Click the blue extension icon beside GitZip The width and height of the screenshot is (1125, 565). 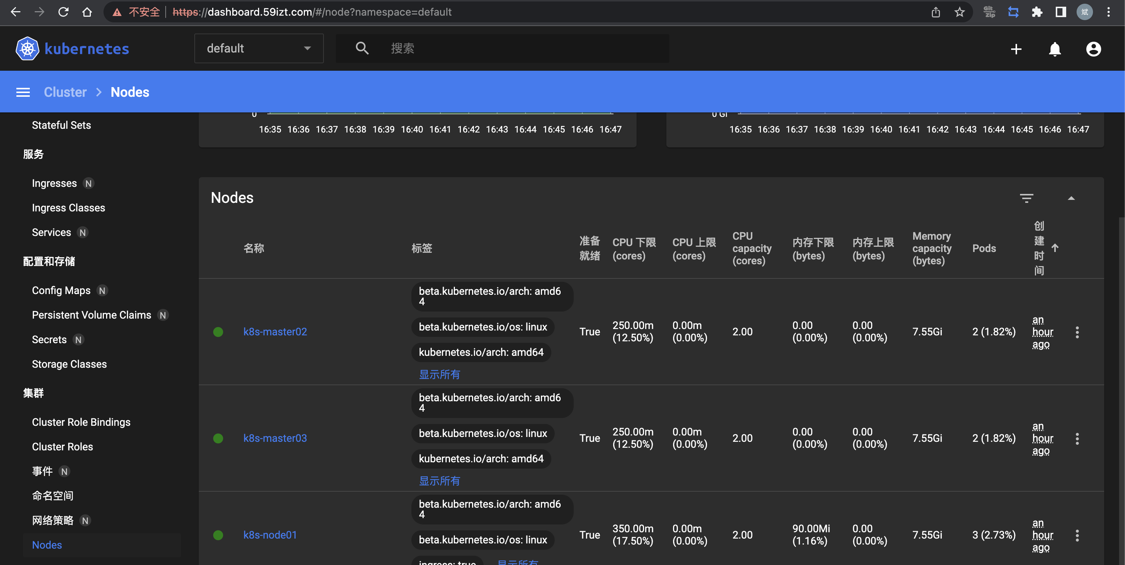pos(1013,12)
